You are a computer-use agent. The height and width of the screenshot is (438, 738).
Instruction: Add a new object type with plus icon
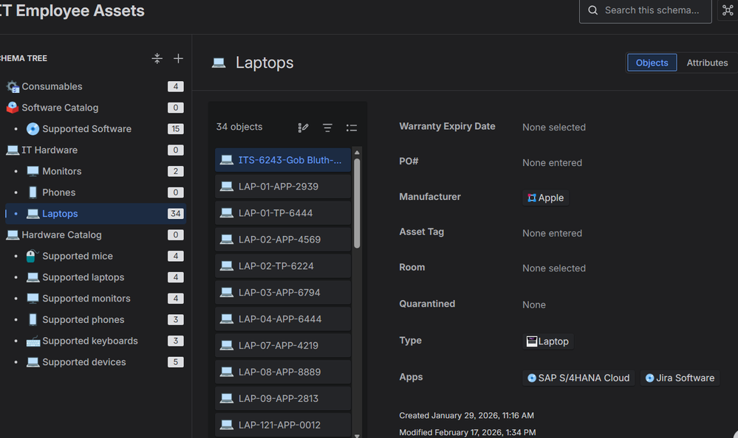coord(177,58)
